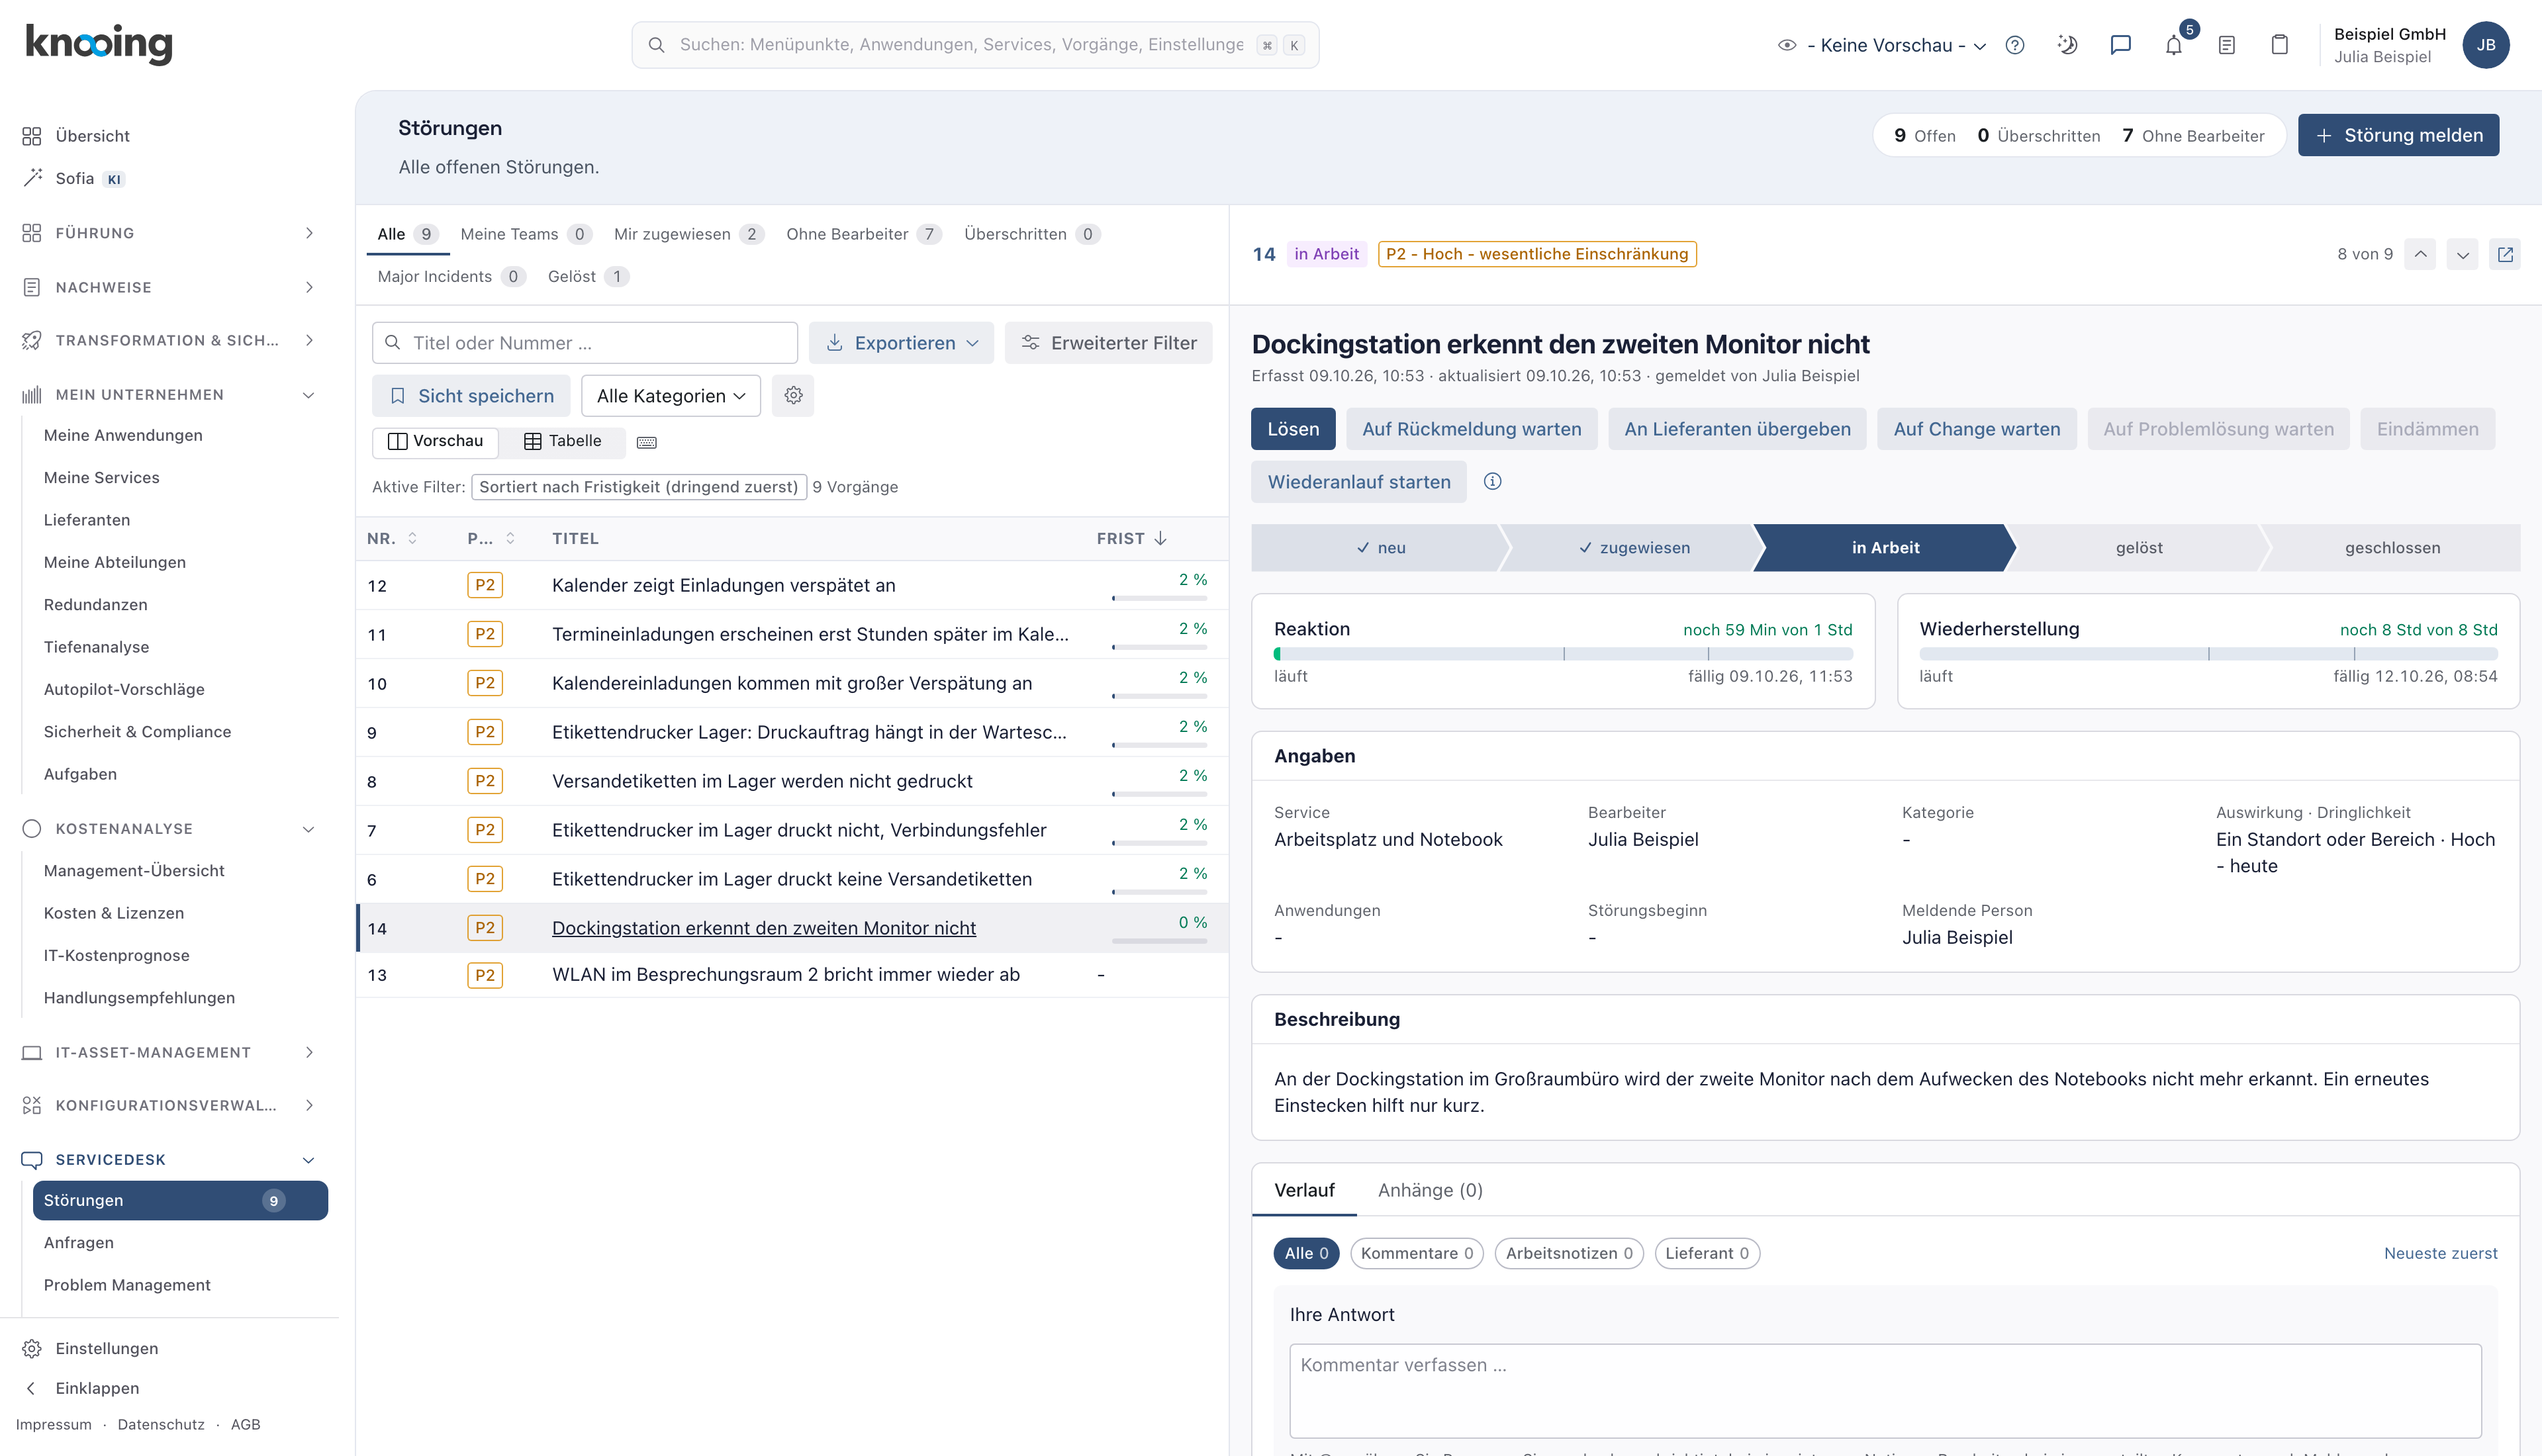Show keyboard shortcuts icon beside Tabelle
2542x1456 pixels.
pos(647,442)
